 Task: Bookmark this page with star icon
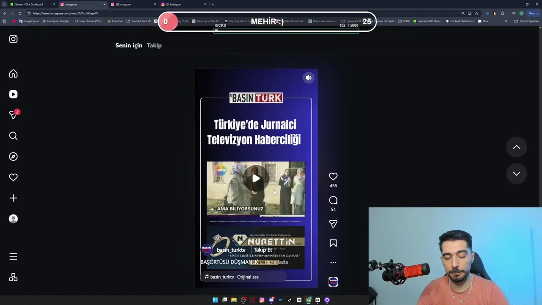click(476, 13)
